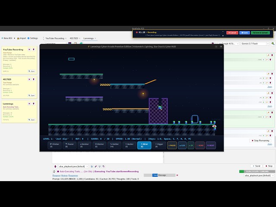
Task: Click the X icon on 4017929 card
Action: tap(29, 79)
